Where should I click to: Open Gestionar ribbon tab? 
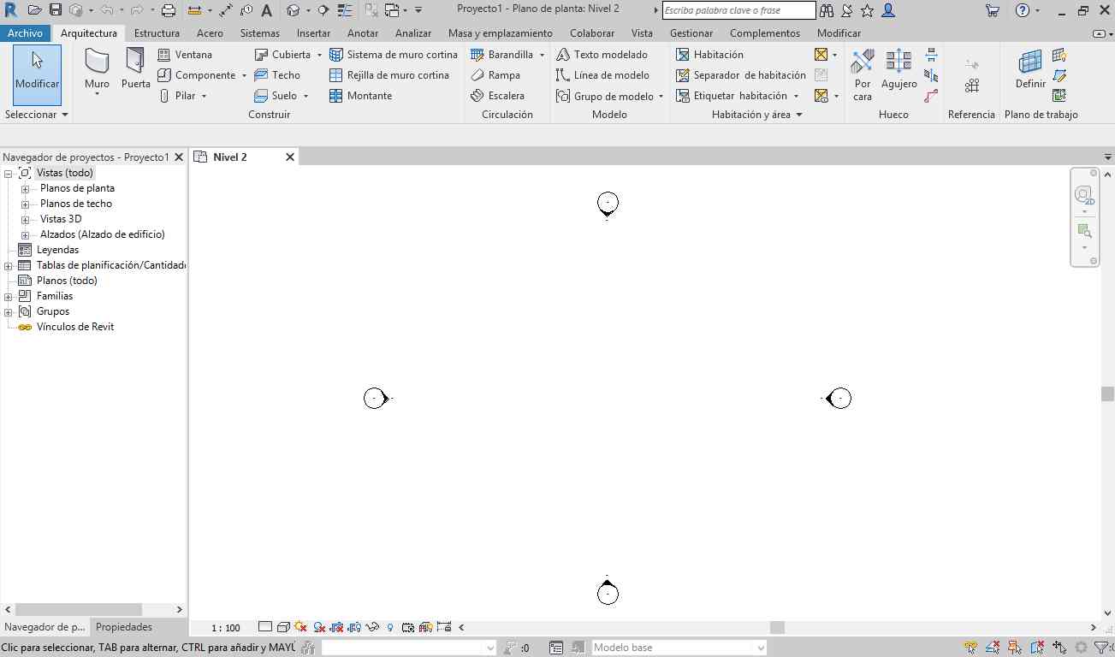[691, 33]
